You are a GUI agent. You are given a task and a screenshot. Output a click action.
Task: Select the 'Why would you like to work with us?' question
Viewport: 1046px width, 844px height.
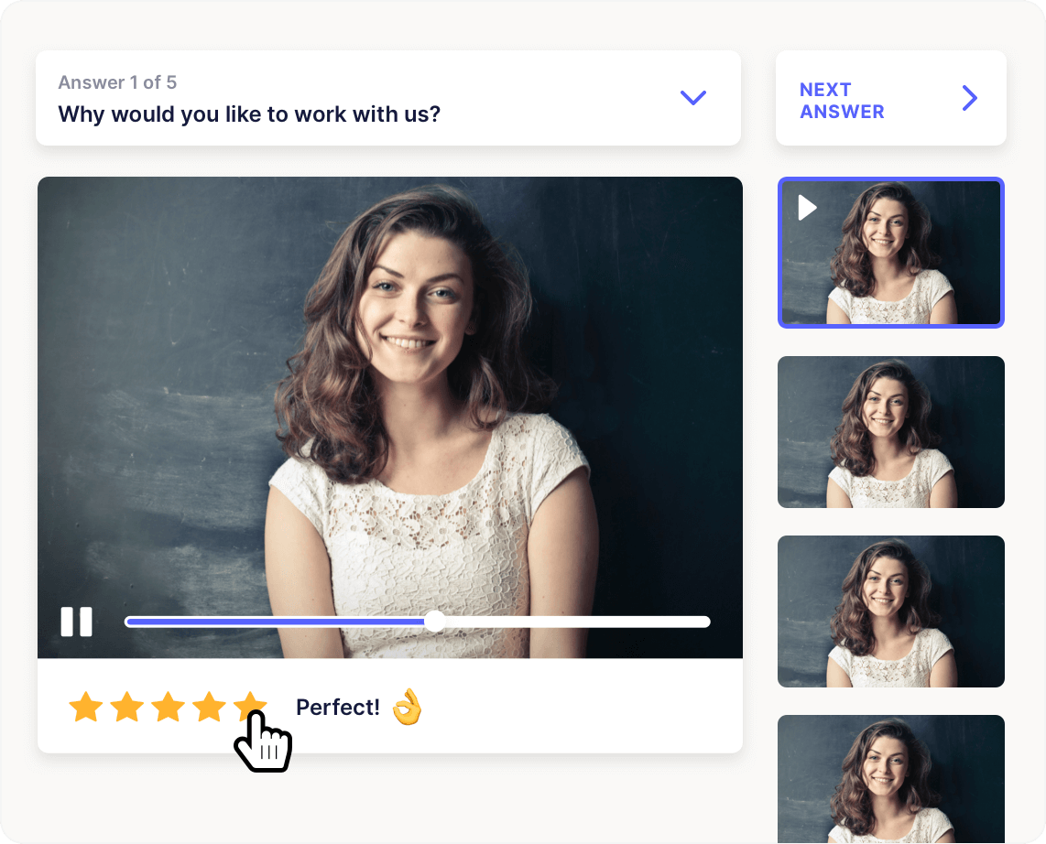(x=250, y=114)
